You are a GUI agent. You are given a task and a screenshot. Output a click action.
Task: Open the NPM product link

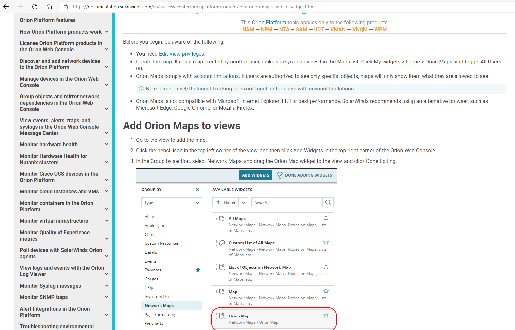point(267,29)
